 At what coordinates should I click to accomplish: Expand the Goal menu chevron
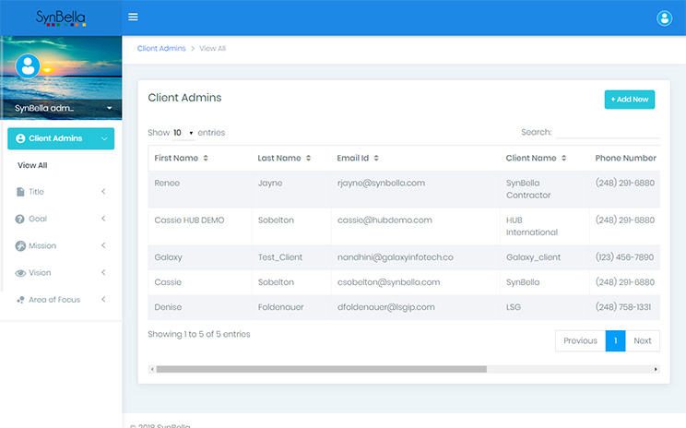point(103,219)
